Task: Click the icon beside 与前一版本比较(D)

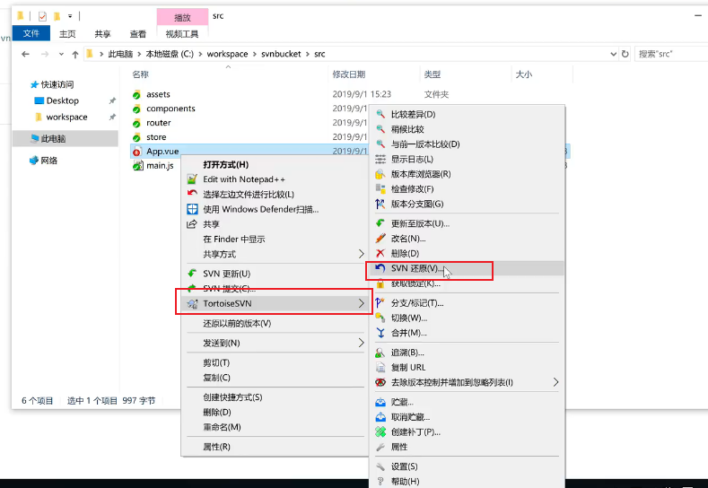Action: tap(380, 144)
